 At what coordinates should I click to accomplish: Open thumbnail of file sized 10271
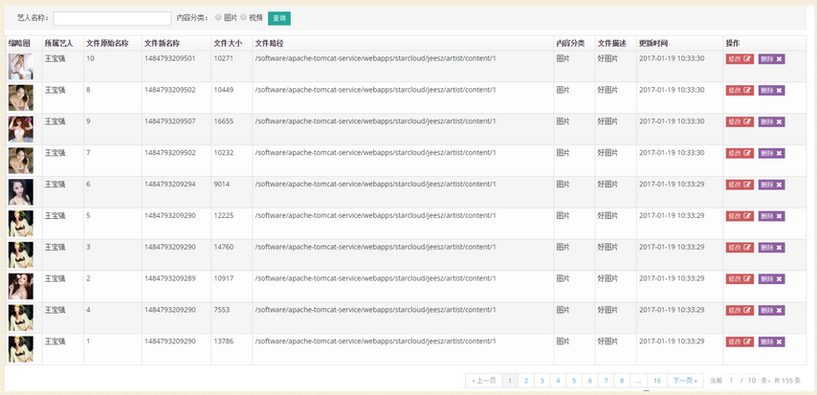point(21,66)
